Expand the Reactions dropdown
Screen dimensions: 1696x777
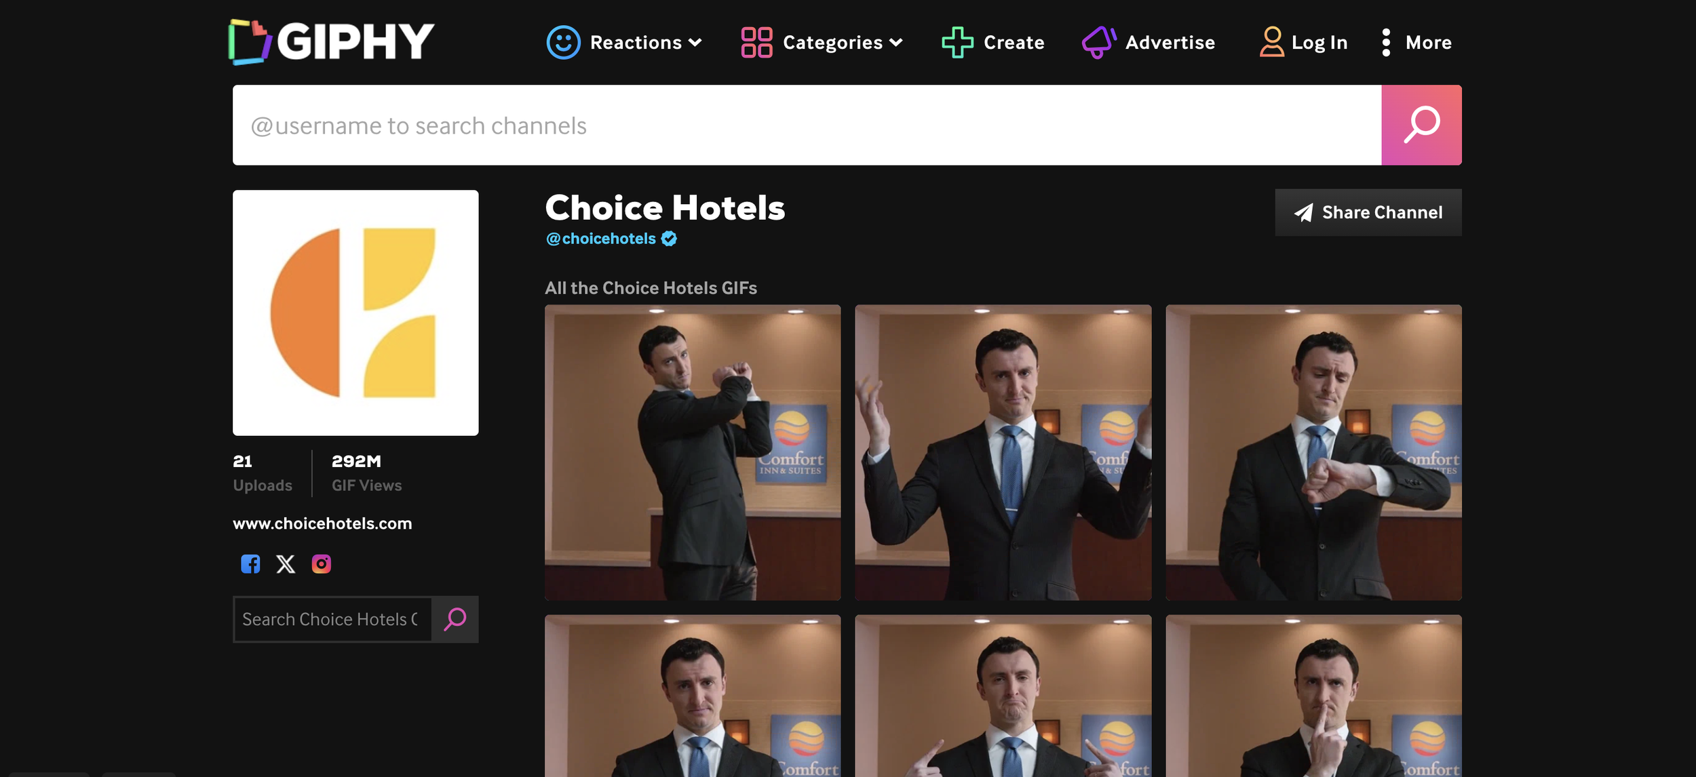tap(696, 43)
